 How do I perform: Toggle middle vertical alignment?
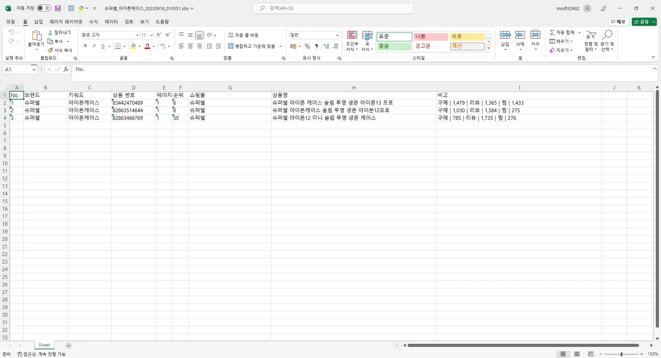click(x=190, y=35)
